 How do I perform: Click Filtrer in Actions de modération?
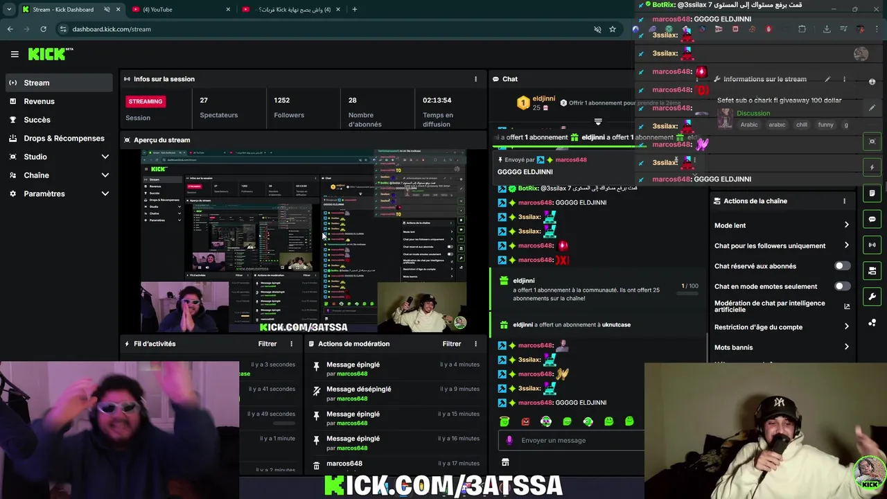pyautogui.click(x=452, y=344)
